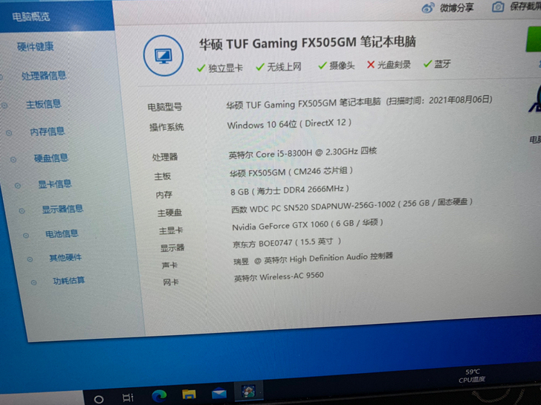Click the green check beside 蓝牙
Viewport: 541px width, 405px height.
(427, 64)
